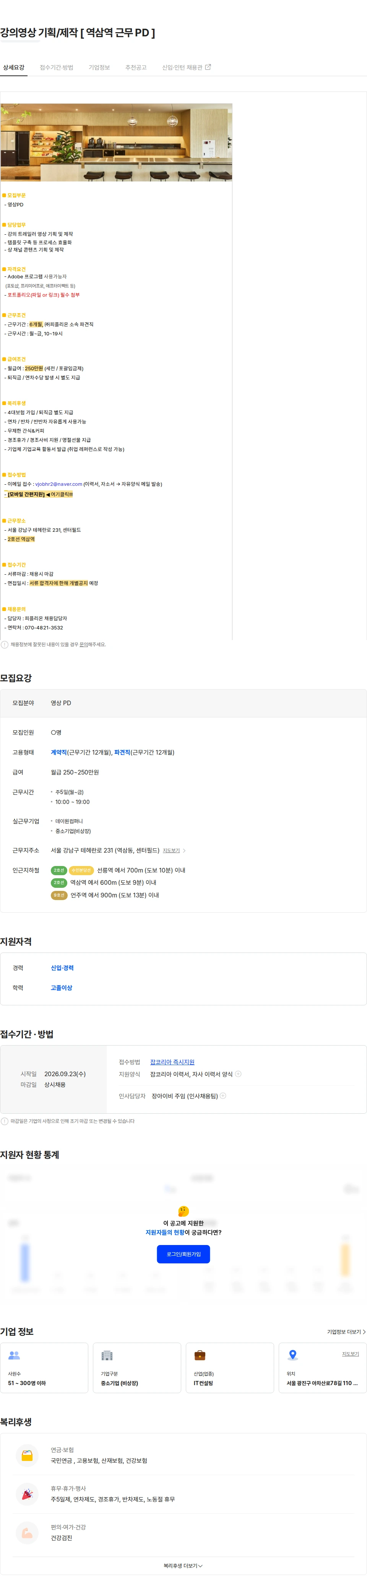Expand 복리후생 더보기 at the bottom
This screenshot has width=367, height=1580.
click(183, 1566)
